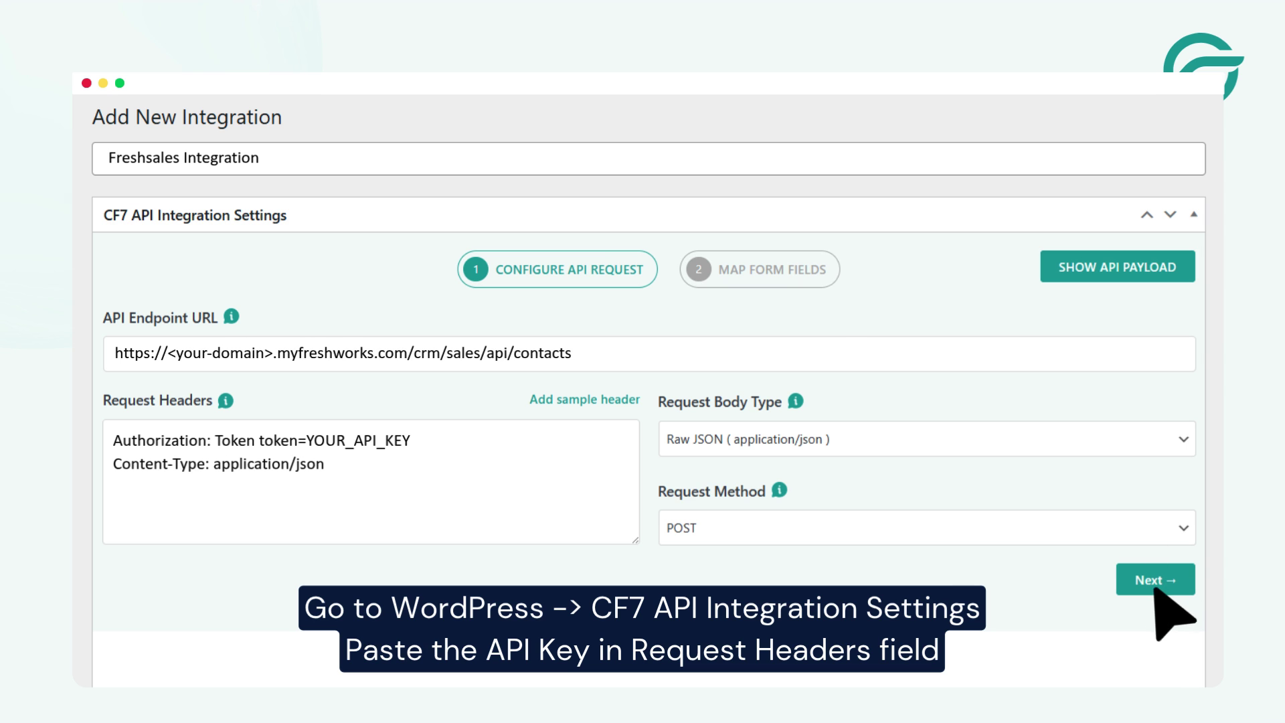Click the Add sample header link
Image resolution: width=1285 pixels, height=723 pixels.
[x=584, y=400]
